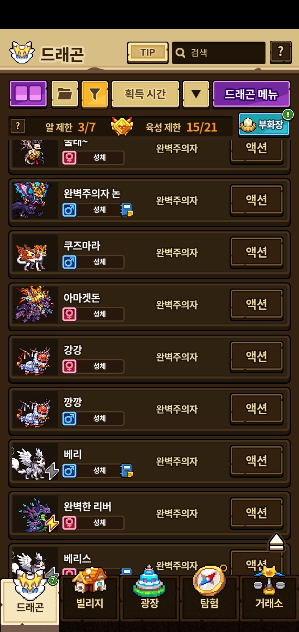Jump to top with the eject arrow
The image size is (299, 632).
pyautogui.click(x=276, y=542)
